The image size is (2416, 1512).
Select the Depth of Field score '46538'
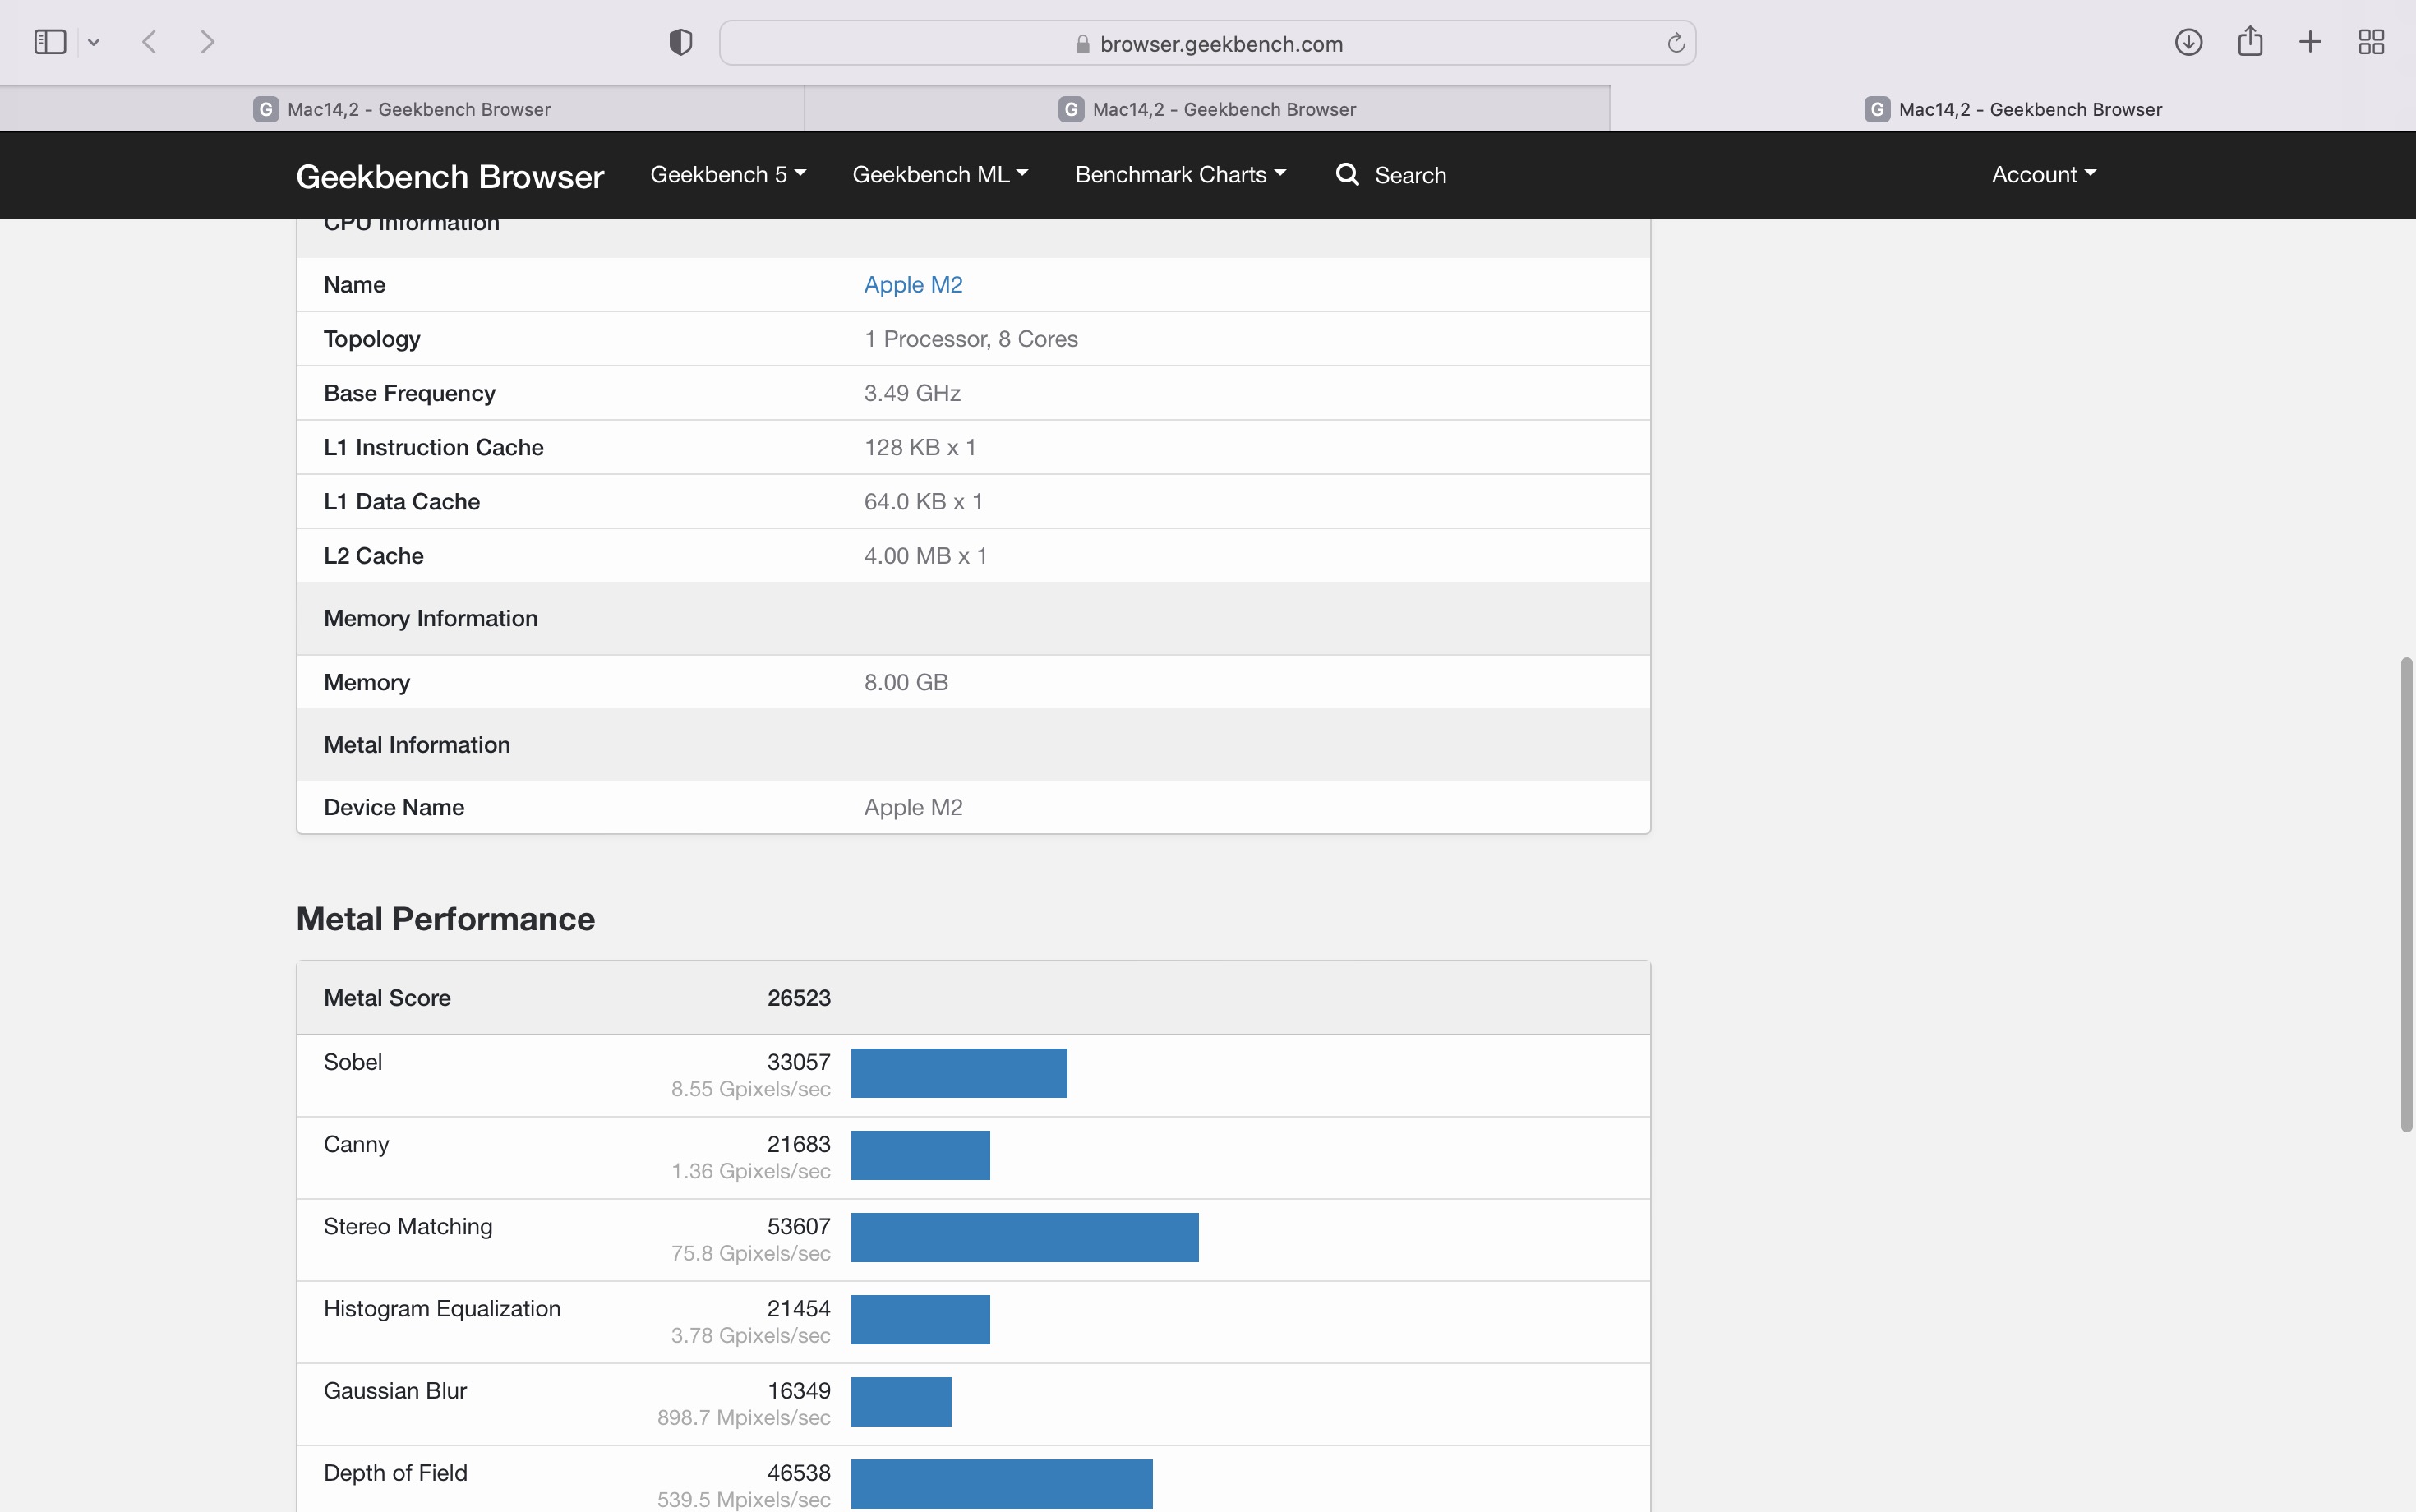[799, 1473]
